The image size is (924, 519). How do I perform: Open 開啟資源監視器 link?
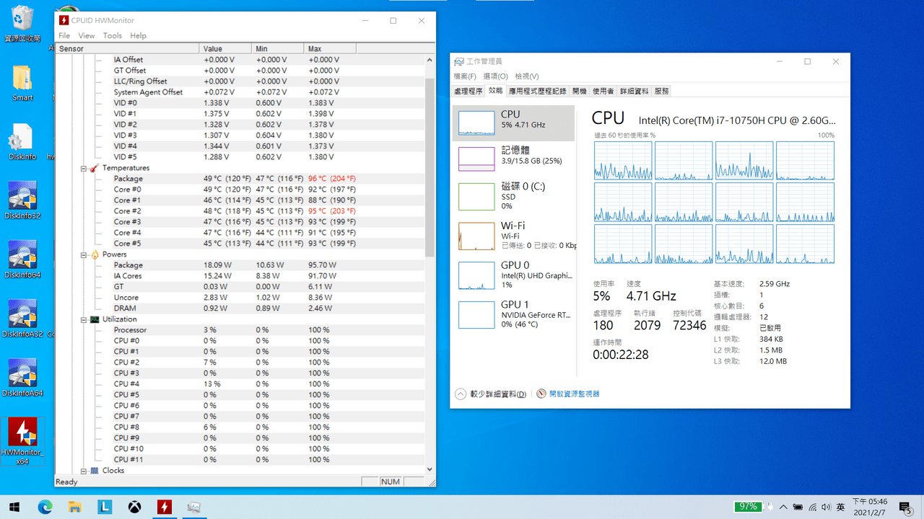pos(575,394)
